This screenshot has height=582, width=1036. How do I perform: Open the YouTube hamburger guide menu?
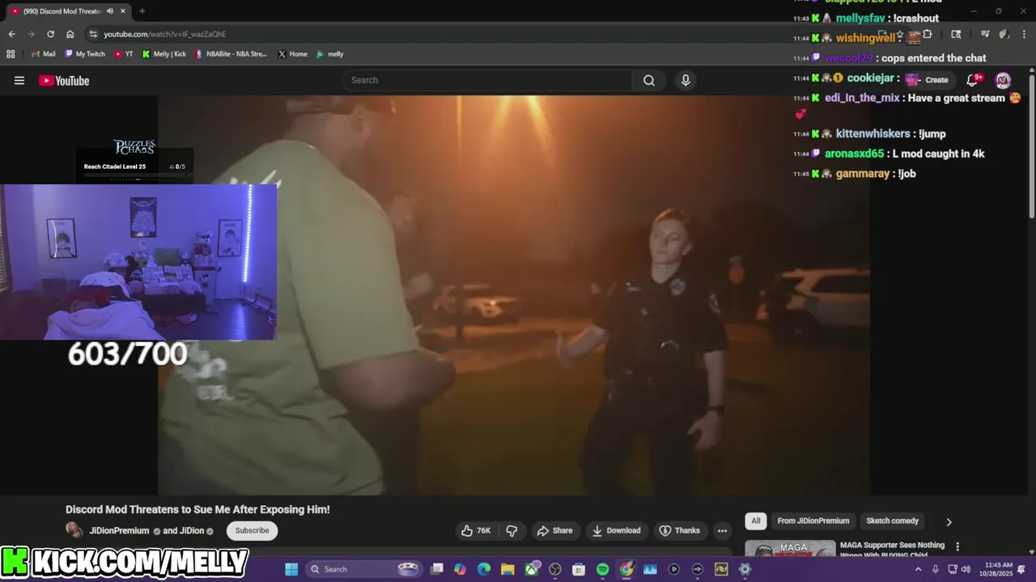(x=19, y=80)
